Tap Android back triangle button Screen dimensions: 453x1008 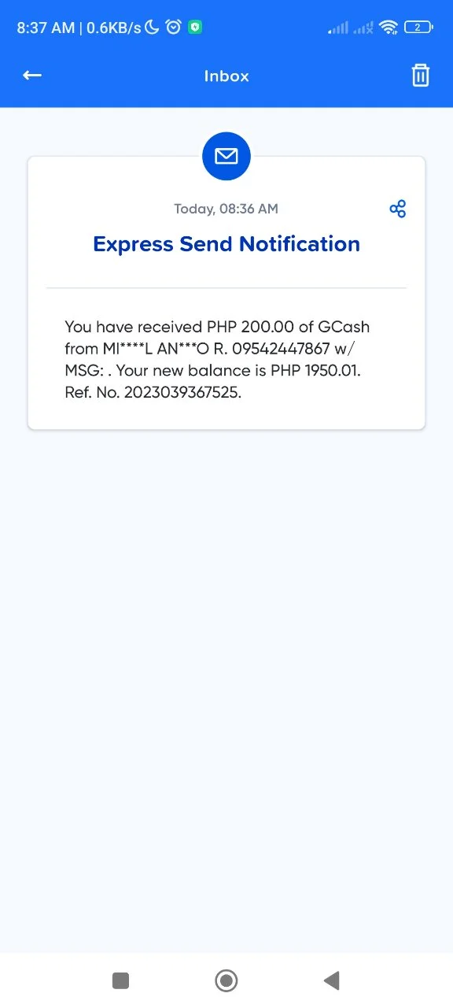[331, 980]
